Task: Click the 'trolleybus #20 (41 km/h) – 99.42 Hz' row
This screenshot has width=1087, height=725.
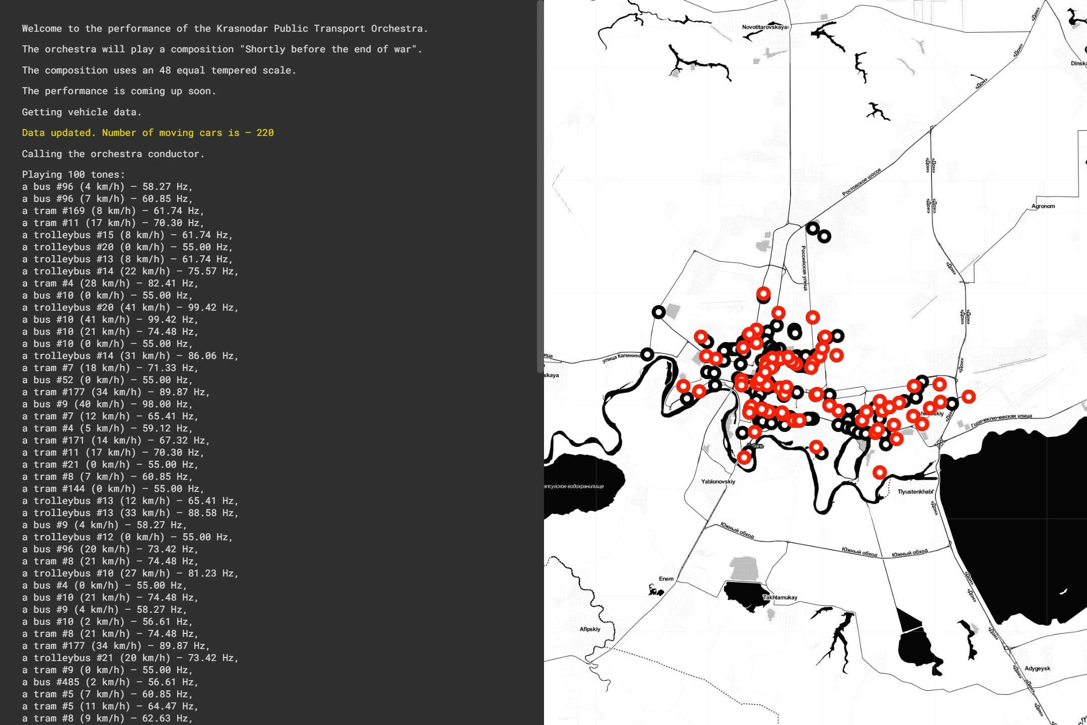Action: click(130, 308)
